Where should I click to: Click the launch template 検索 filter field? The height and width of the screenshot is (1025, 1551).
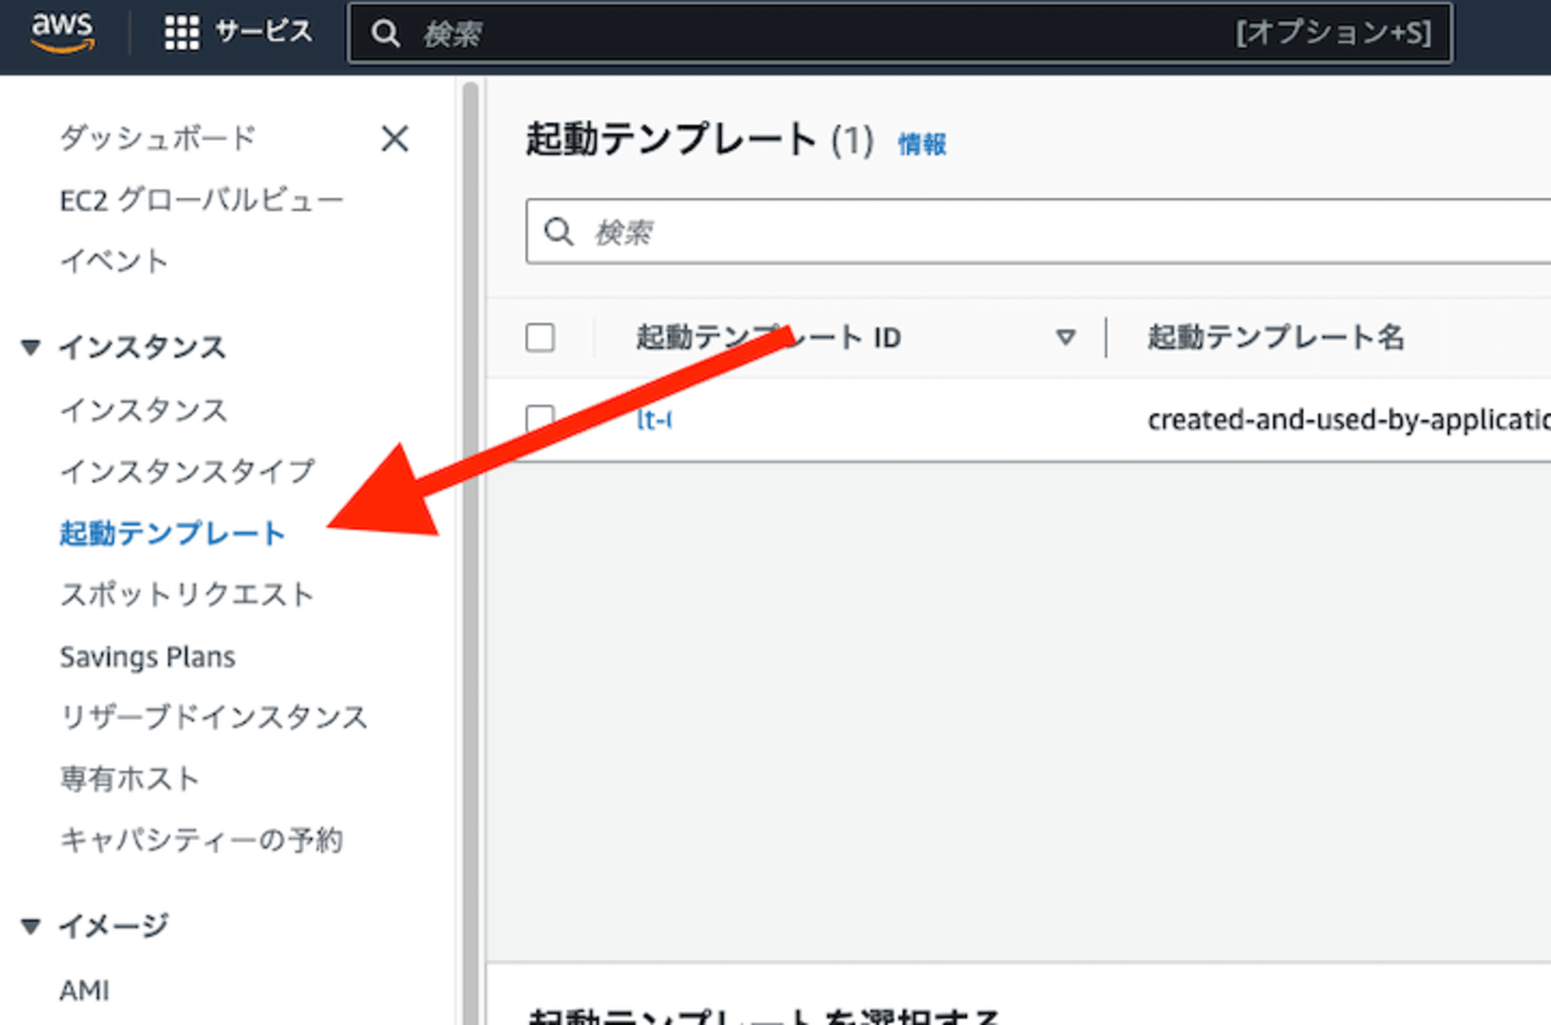[x=1038, y=232]
